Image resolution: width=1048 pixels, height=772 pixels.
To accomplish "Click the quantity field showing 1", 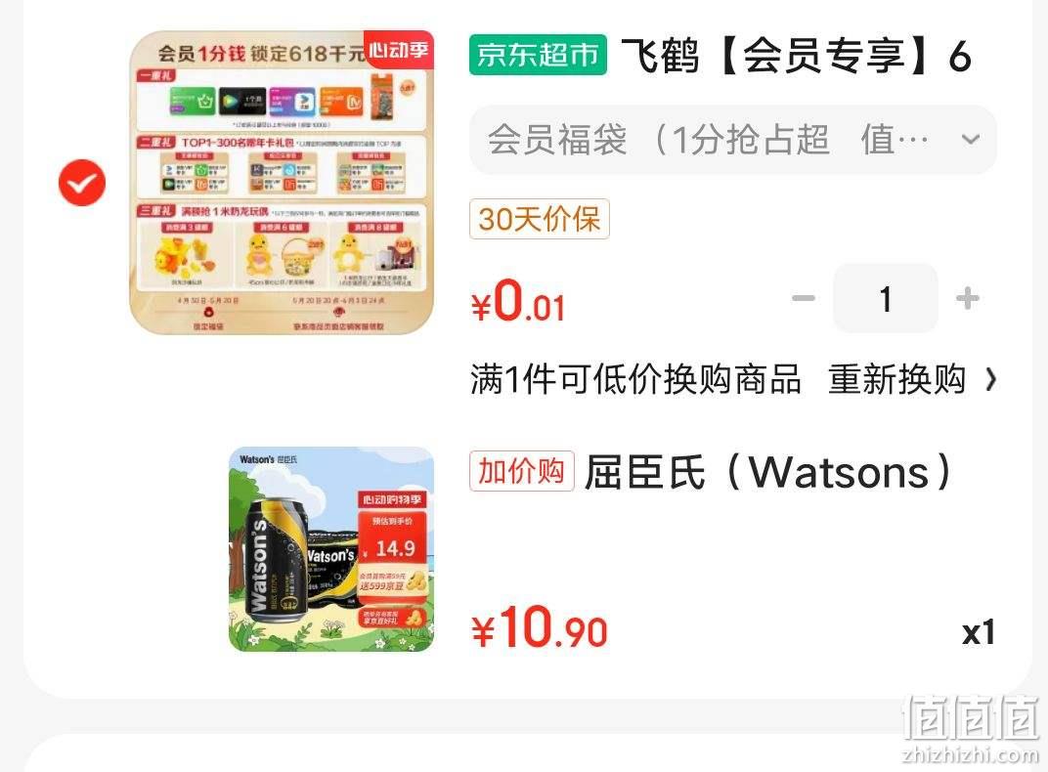I will tap(886, 298).
